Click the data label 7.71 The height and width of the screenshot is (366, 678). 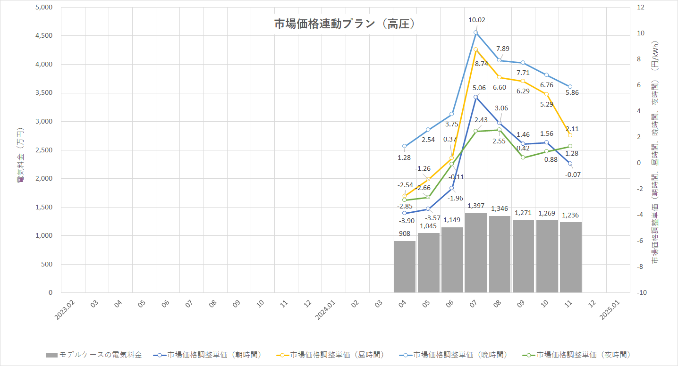pyautogui.click(x=523, y=73)
